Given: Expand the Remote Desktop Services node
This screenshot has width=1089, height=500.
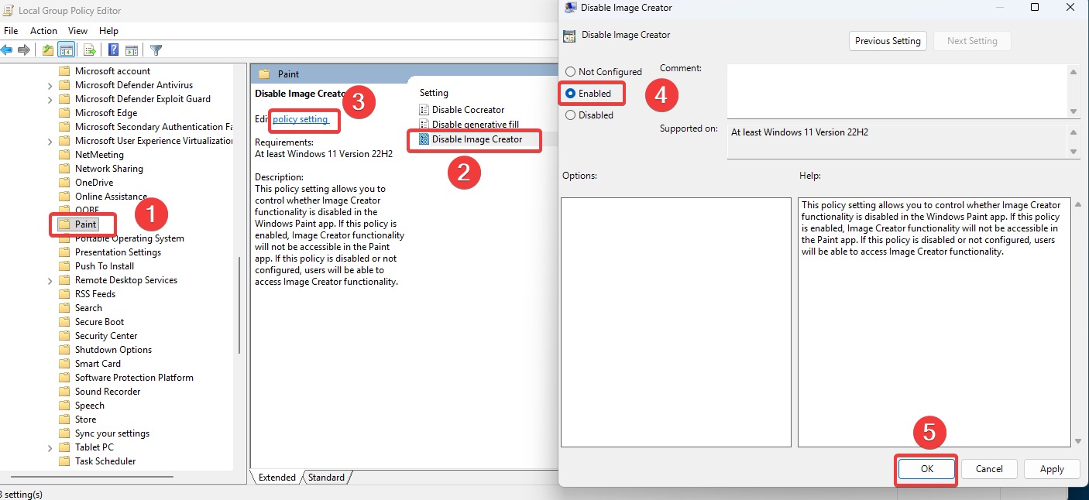Looking at the screenshot, I should [x=50, y=279].
